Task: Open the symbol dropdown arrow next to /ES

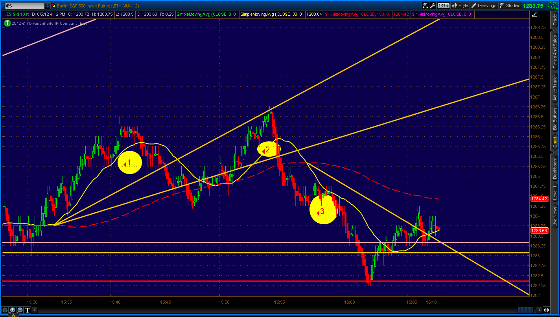Action: [48, 6]
